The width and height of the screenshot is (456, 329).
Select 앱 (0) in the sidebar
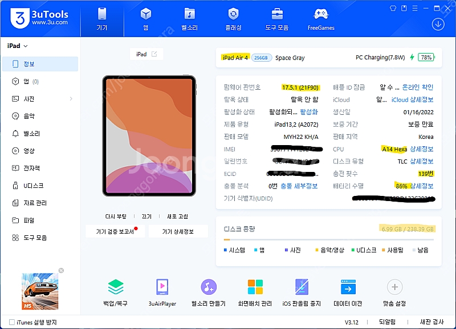coord(40,81)
